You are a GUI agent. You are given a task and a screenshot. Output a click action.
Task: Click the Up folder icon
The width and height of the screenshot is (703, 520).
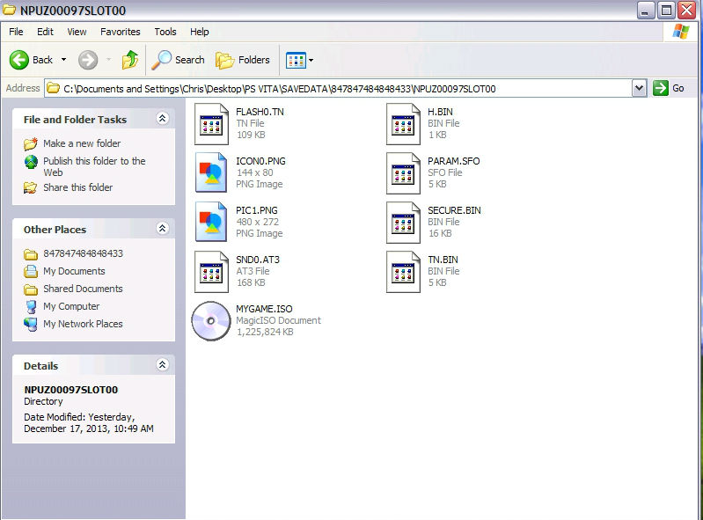[x=130, y=60]
